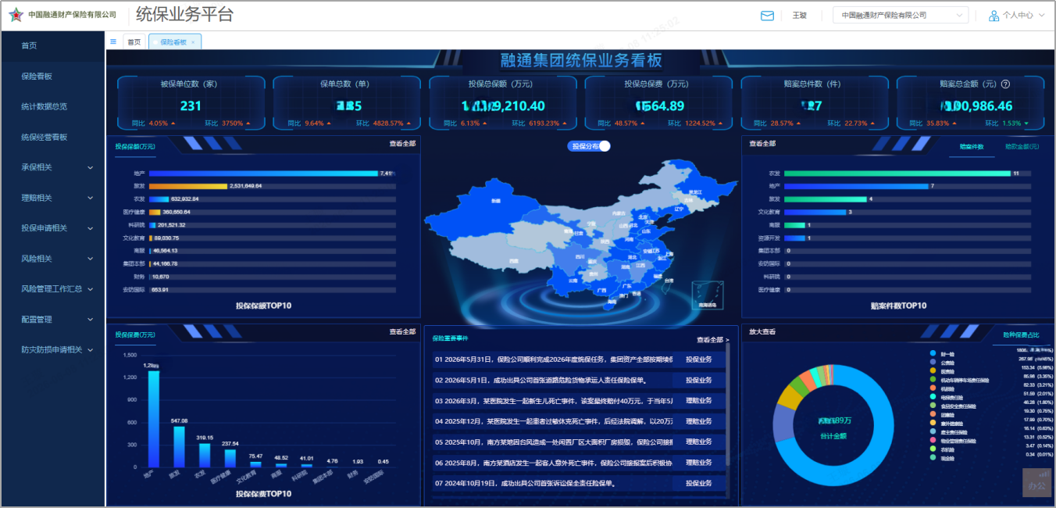Click event 02 about 道路危险货物承运人责任保险单
The width and height of the screenshot is (1056, 508).
pyautogui.click(x=552, y=381)
